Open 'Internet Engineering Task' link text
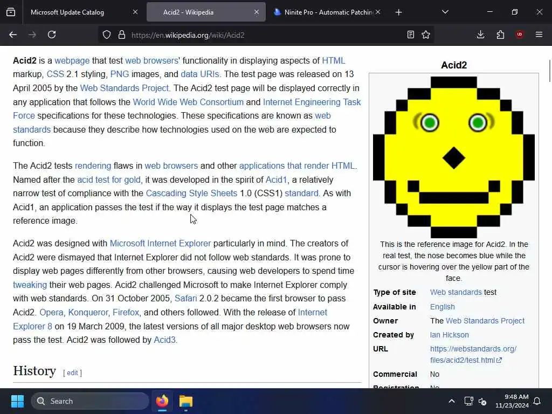This screenshot has height=414, width=552. coord(312,102)
